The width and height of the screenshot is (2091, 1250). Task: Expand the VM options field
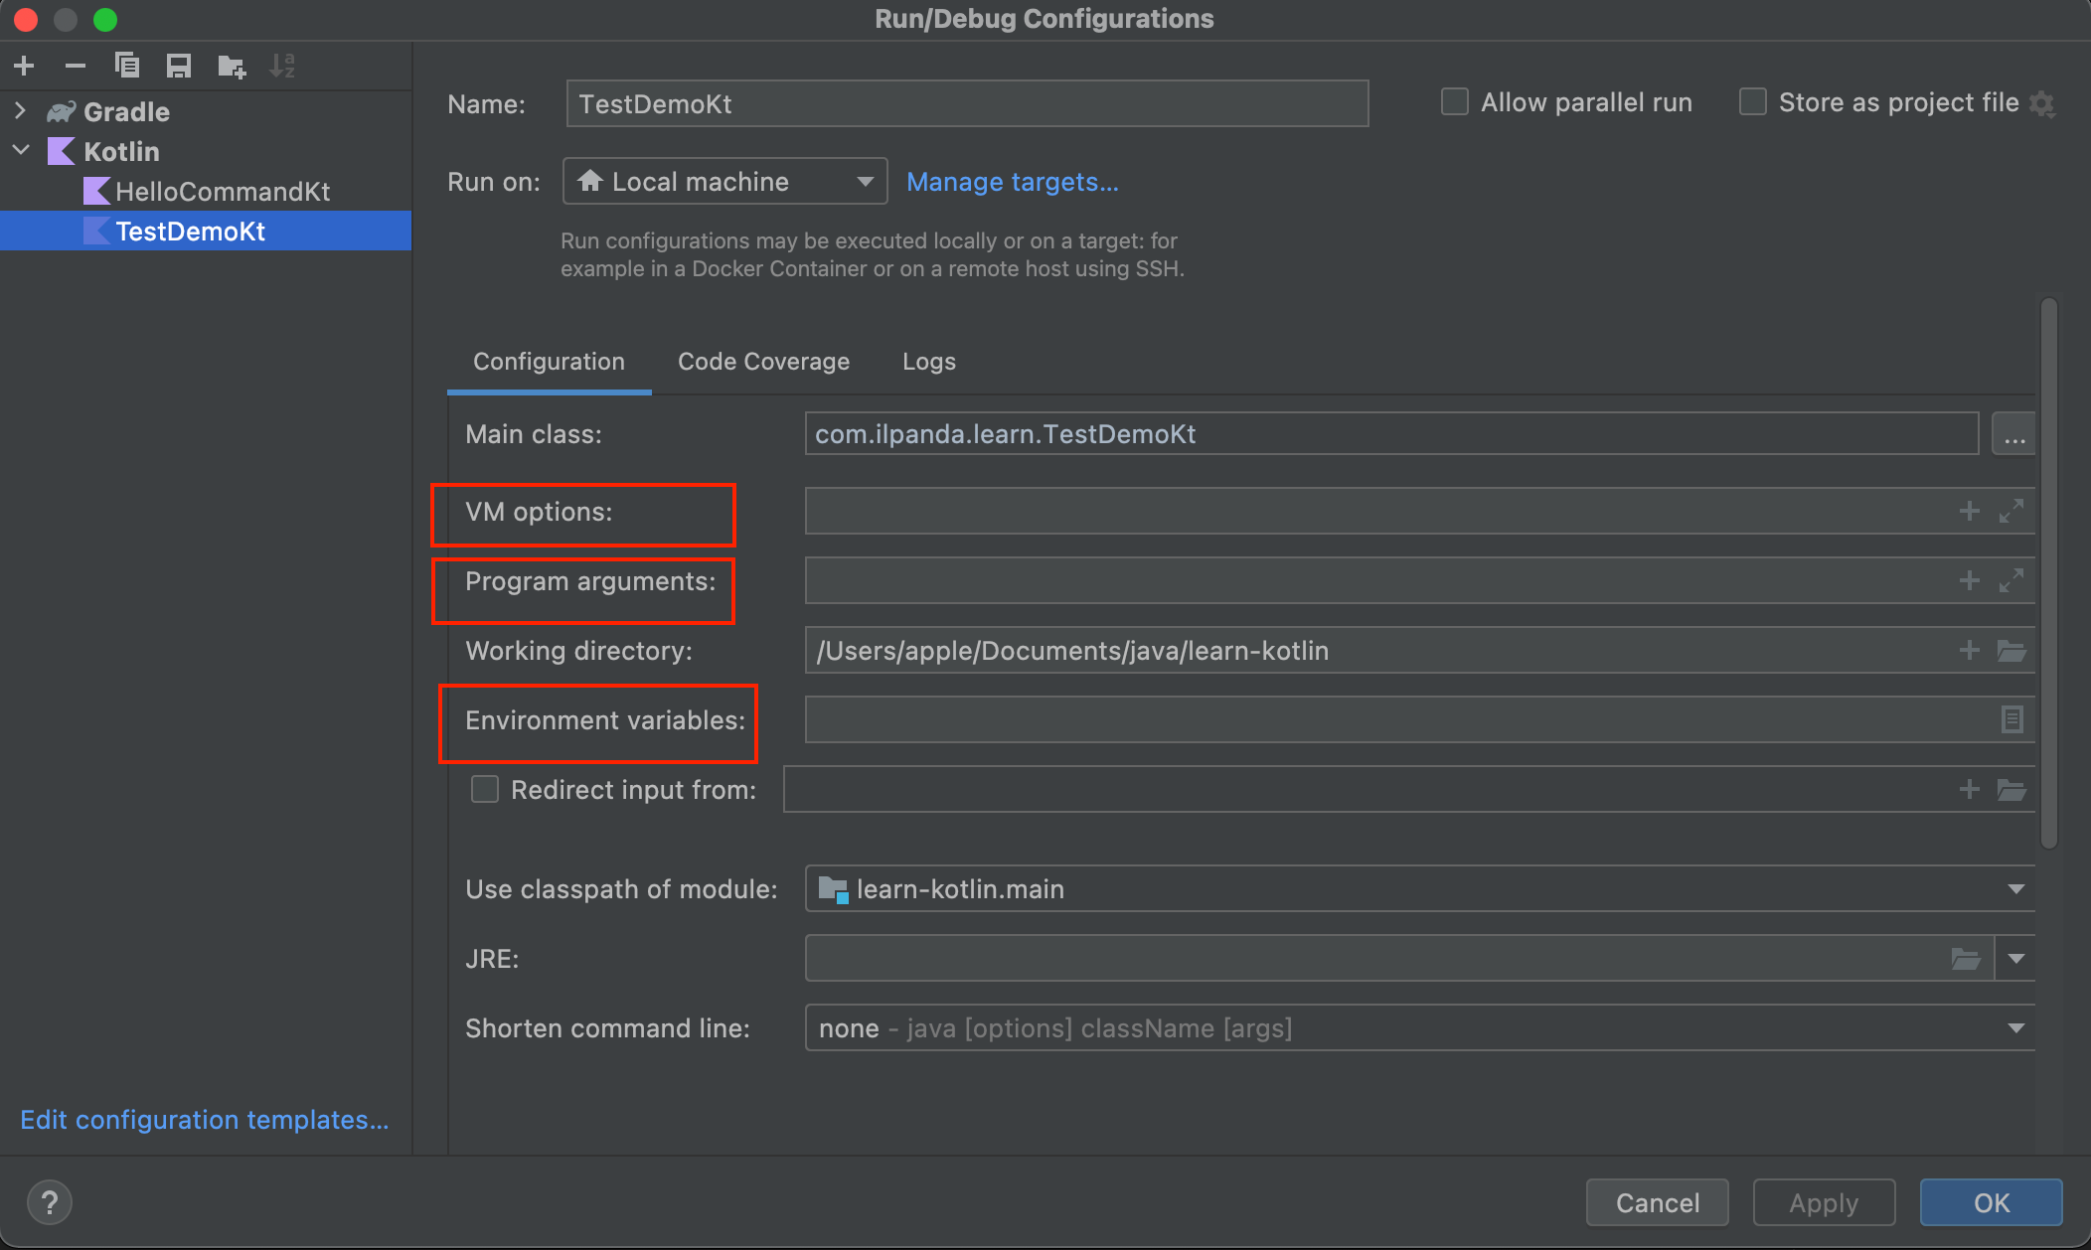click(x=2011, y=511)
